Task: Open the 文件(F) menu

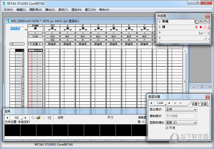Action: [8, 10]
